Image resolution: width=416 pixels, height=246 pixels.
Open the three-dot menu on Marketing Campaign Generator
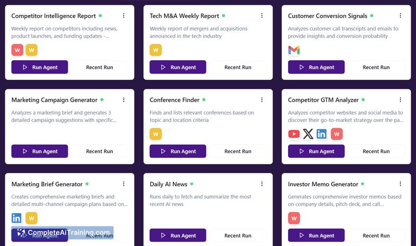(124, 100)
